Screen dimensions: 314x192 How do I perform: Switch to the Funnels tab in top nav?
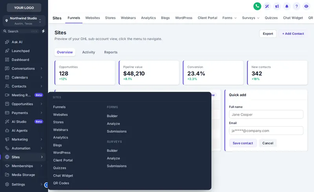[x=74, y=18]
